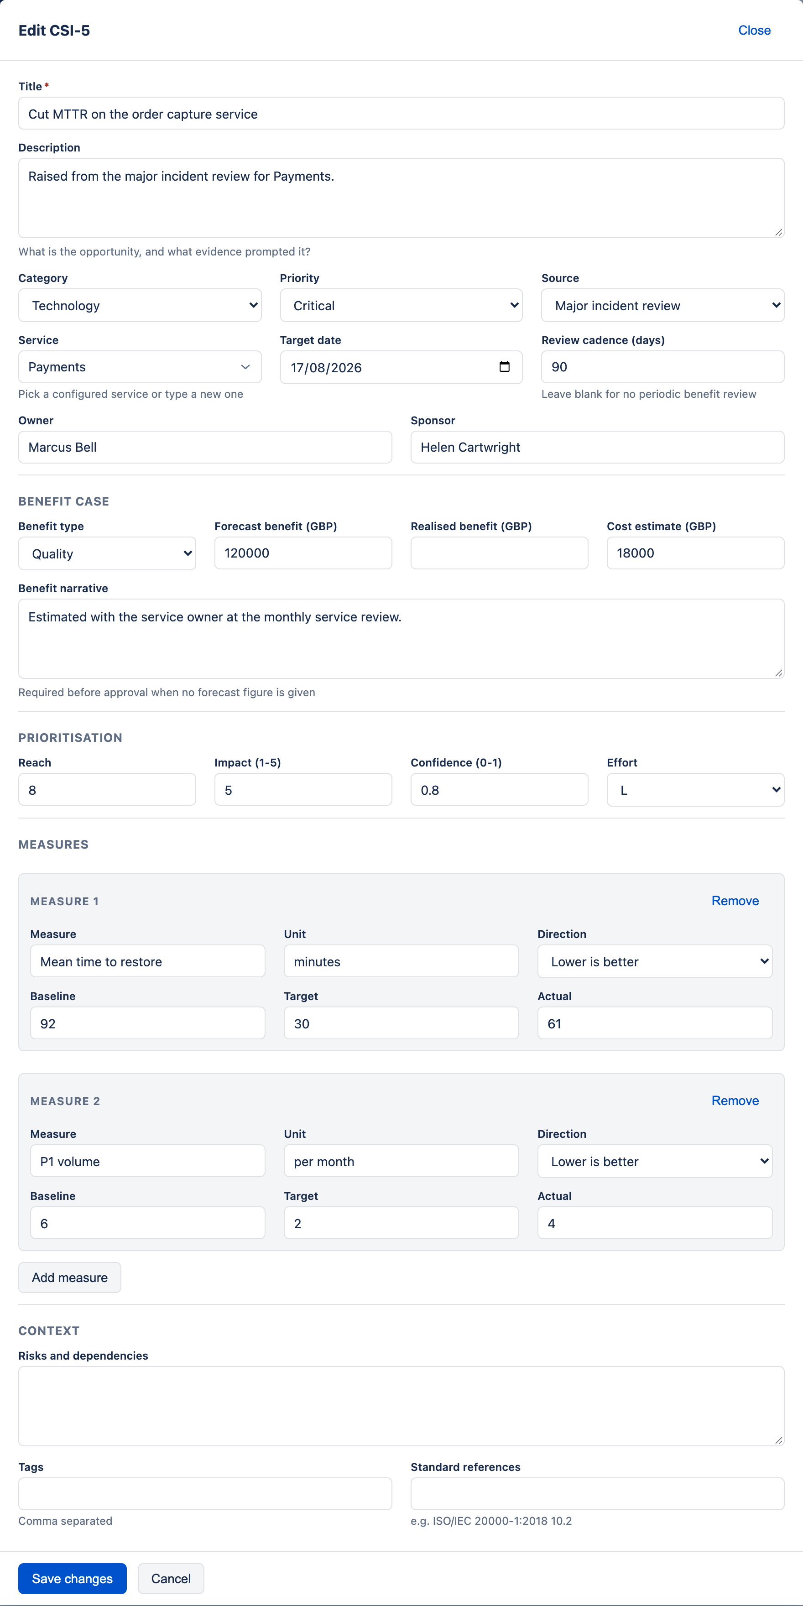This screenshot has height=1606, width=803.
Task: Click the Owner field with Marcus Bell
Action: 205,447
